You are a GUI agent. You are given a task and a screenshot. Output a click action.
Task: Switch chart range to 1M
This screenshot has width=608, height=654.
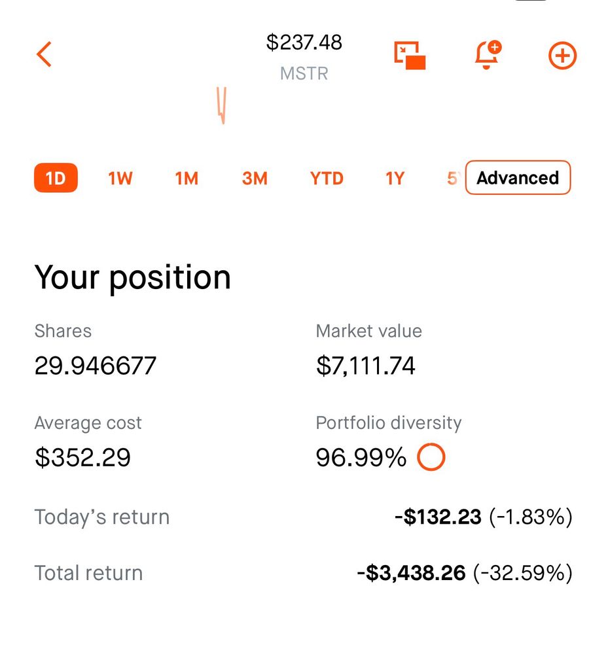click(x=187, y=179)
